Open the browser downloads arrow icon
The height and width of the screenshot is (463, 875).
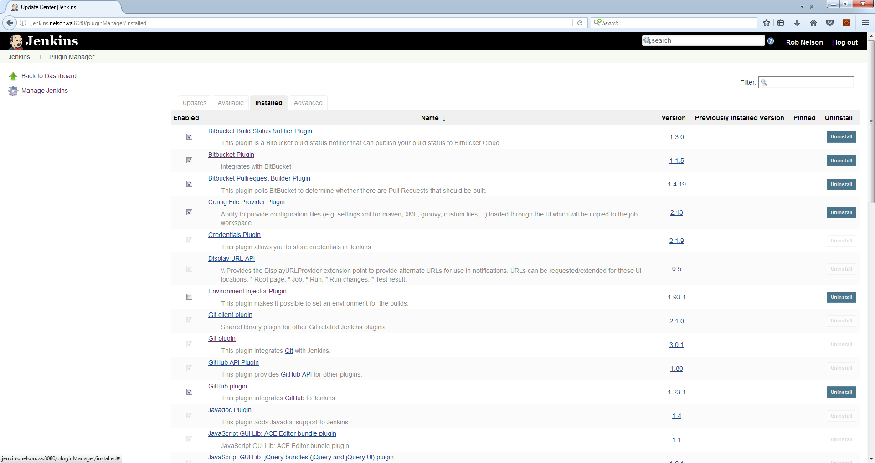coord(797,23)
